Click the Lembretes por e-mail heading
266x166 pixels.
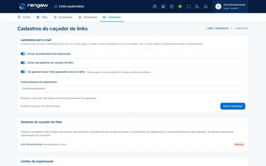(36, 40)
